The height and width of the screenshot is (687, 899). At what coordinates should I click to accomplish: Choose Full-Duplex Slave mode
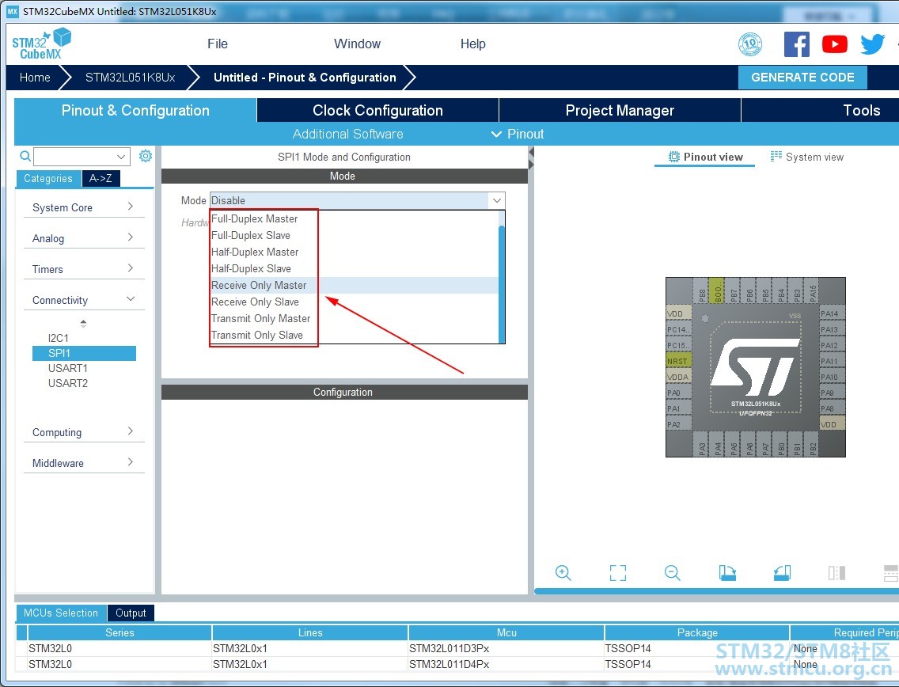point(355,236)
